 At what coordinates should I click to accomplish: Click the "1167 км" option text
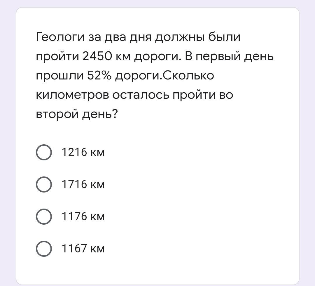point(83,249)
